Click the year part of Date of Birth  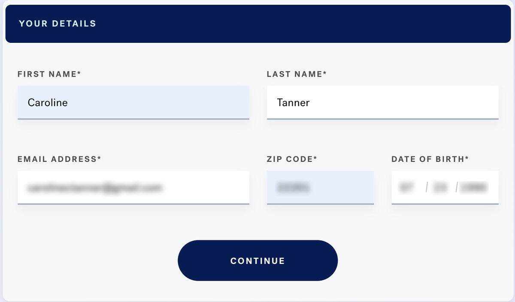coord(473,187)
